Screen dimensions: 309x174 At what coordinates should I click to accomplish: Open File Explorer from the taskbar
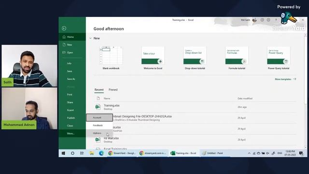pos(92,153)
